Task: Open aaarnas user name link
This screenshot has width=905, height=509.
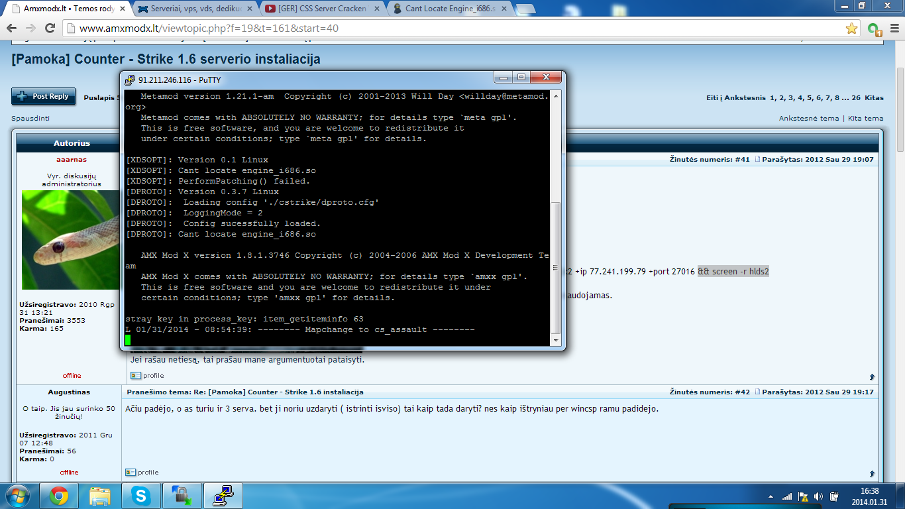Action: 72,159
